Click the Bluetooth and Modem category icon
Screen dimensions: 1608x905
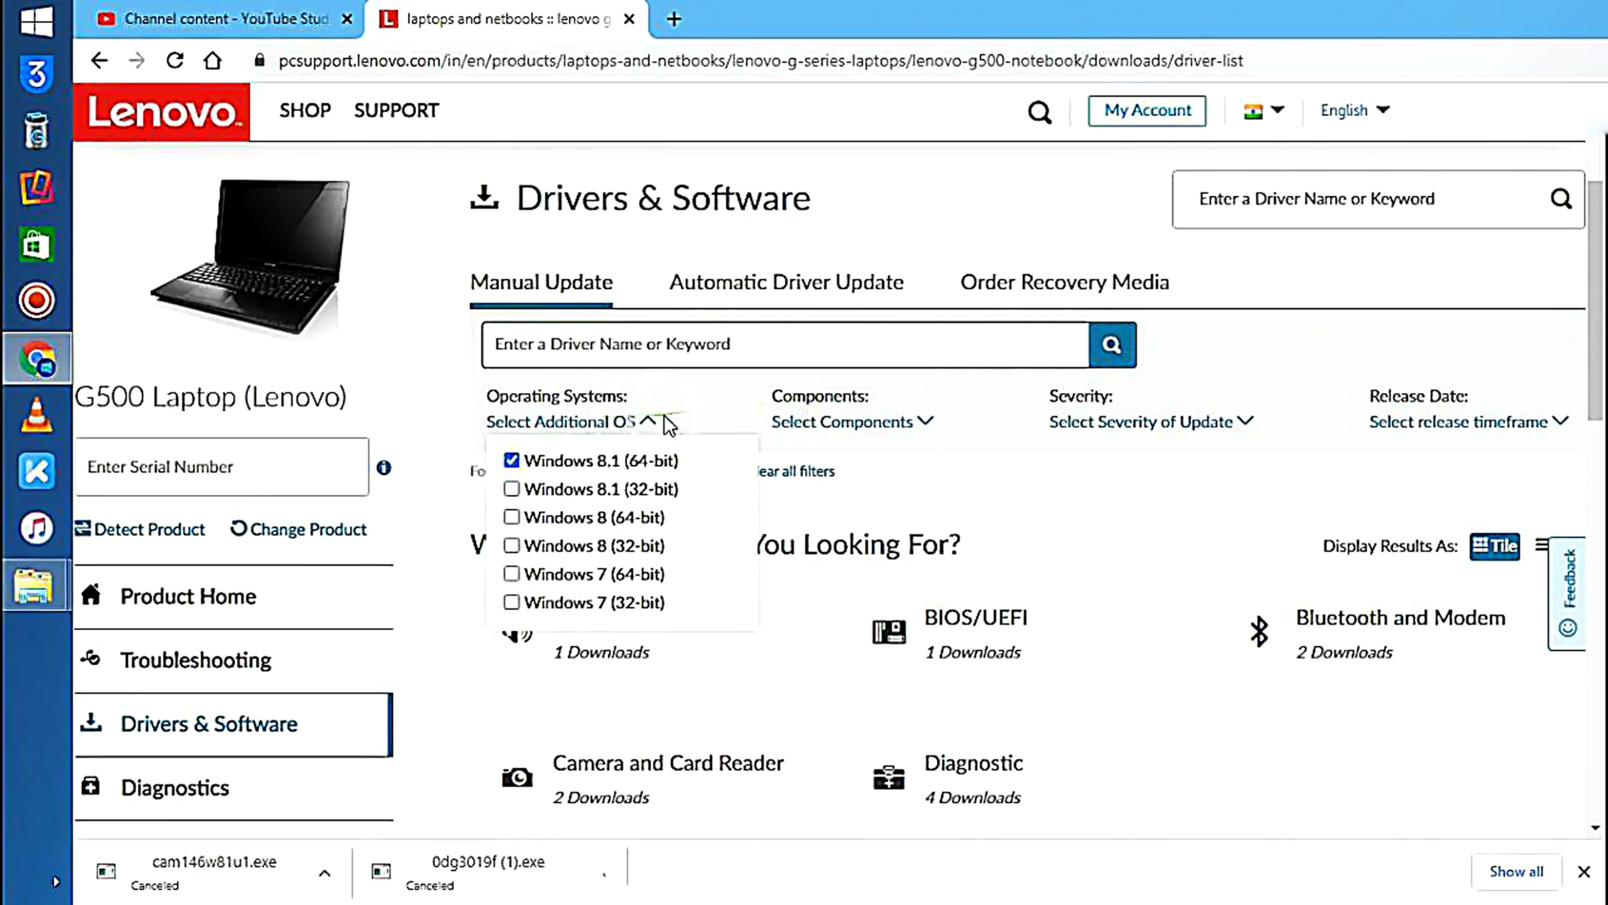(1259, 632)
